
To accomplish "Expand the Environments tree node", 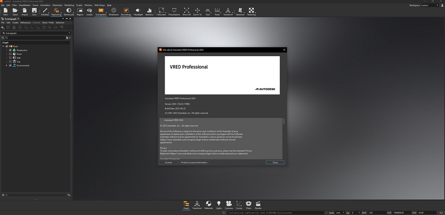I will click(x=7, y=65).
